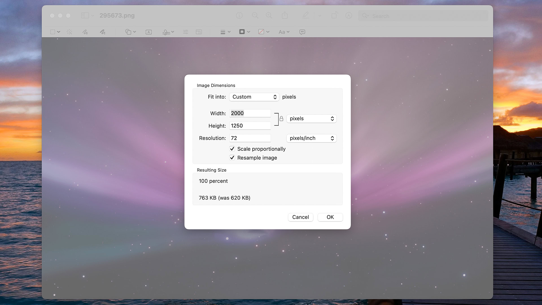Click the Rotate image icon
The image size is (542, 305).
click(334, 16)
